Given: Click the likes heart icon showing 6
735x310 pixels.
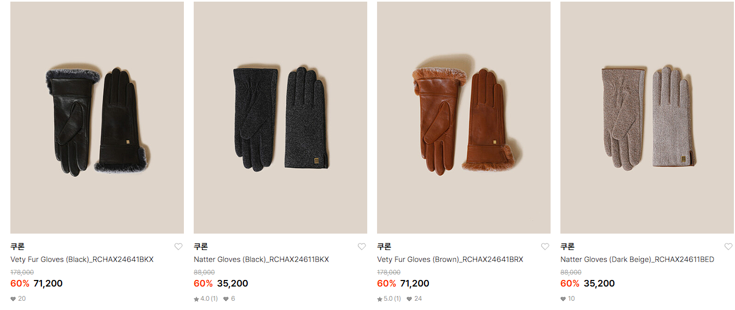Looking at the screenshot, I should 226,299.
